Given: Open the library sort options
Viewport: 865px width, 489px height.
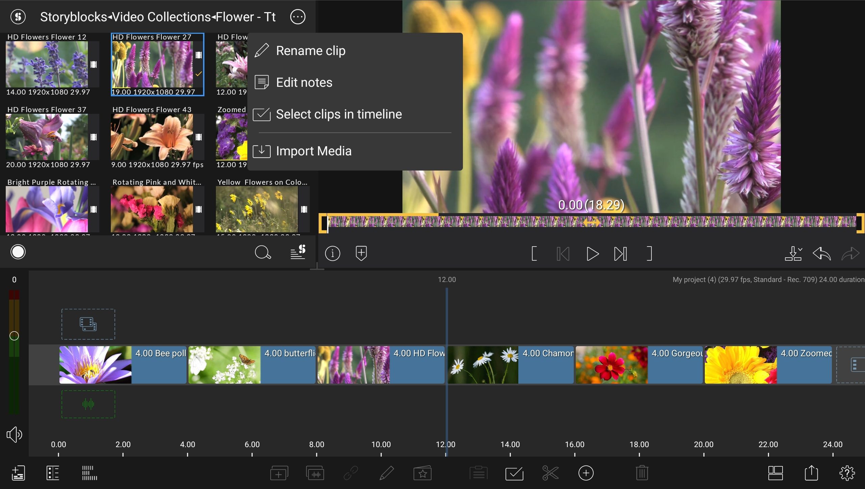Looking at the screenshot, I should (x=299, y=252).
